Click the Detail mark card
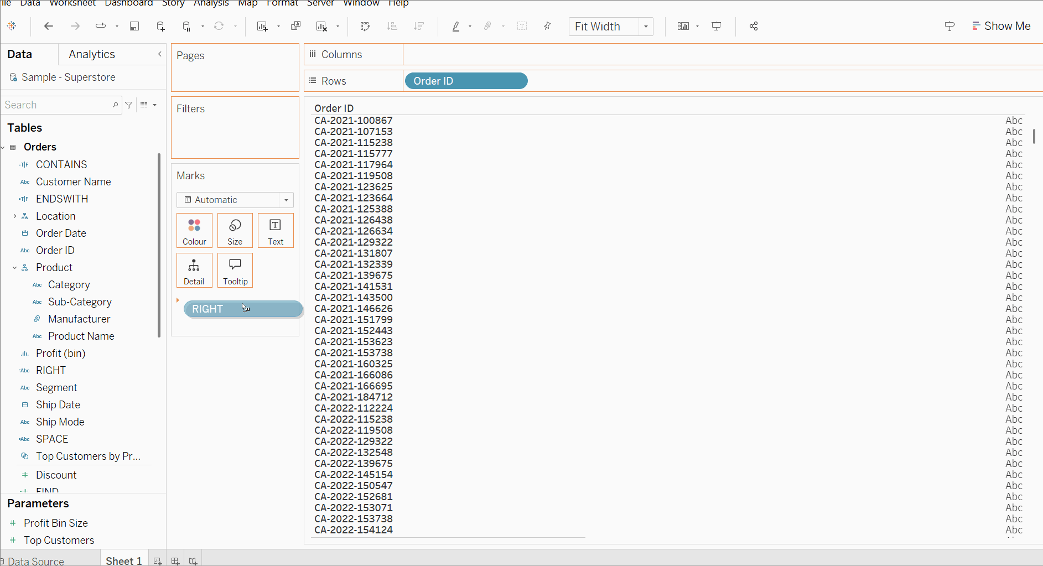The height and width of the screenshot is (566, 1043). 194,270
